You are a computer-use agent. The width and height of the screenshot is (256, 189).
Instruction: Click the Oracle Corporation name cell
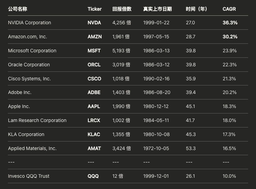click(x=29, y=65)
